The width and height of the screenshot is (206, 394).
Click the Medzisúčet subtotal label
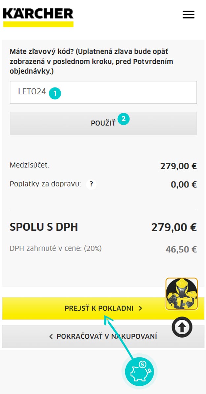point(29,165)
